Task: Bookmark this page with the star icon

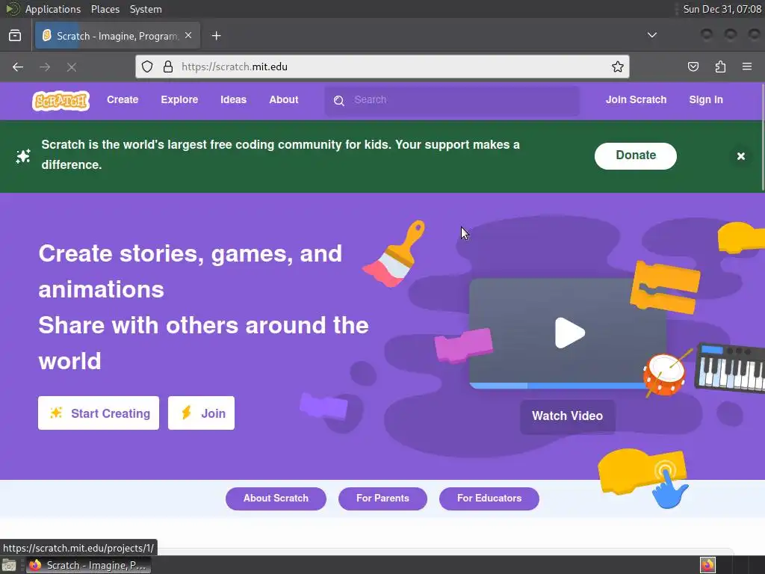Action: click(x=618, y=67)
